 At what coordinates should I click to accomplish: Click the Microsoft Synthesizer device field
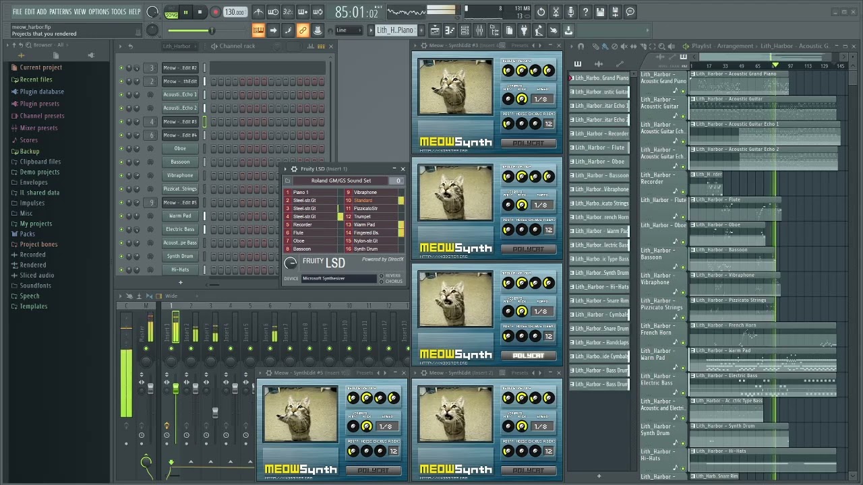click(338, 278)
